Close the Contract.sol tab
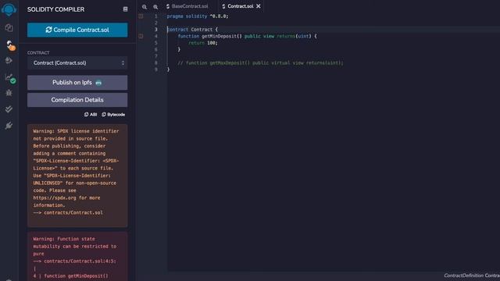Viewport: 500px width, 281px height. pos(259,6)
